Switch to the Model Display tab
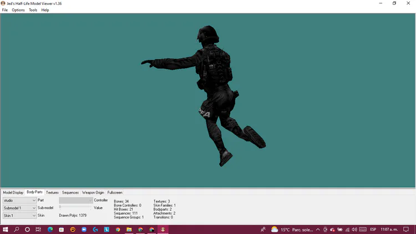 13,192
